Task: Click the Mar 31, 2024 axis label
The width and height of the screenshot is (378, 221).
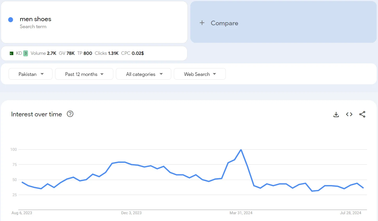Action: (241, 213)
